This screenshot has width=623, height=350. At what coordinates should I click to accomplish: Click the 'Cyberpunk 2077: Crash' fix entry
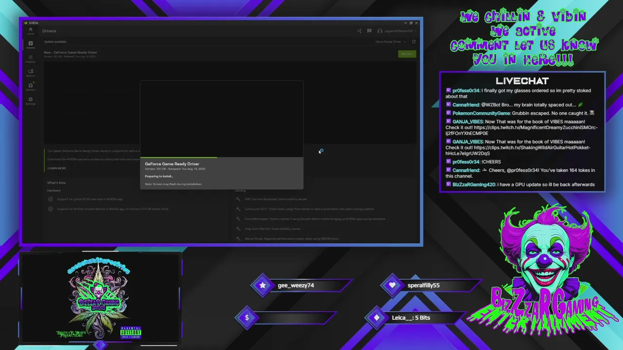click(309, 209)
